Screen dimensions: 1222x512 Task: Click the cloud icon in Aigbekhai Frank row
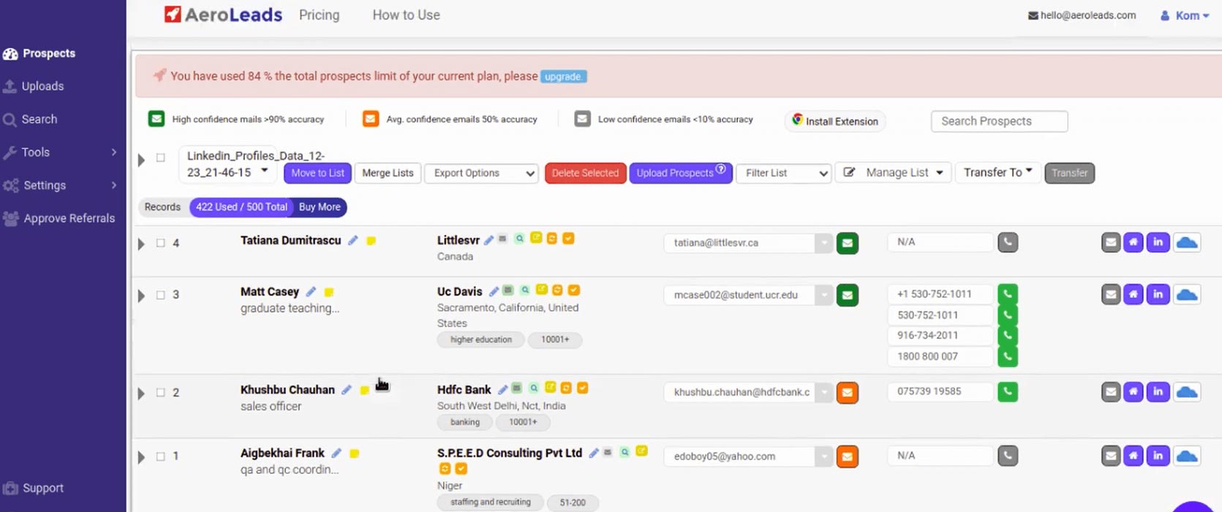(x=1187, y=456)
